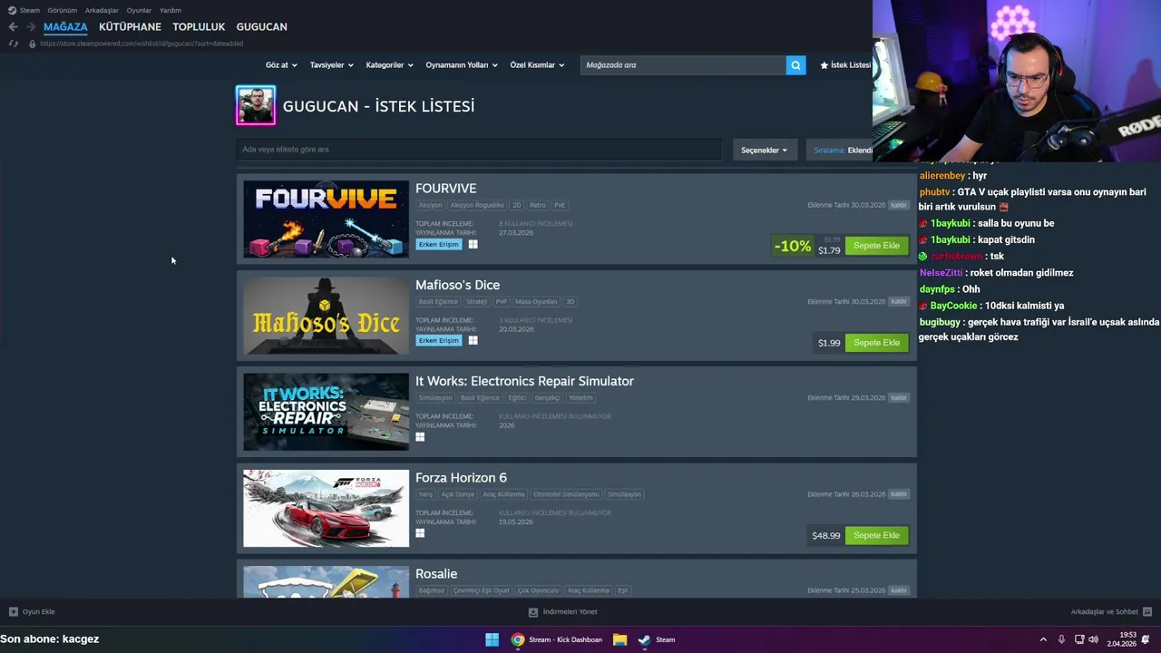The width and height of the screenshot is (1161, 653).
Task: Open the Steam taskbar item
Action: (x=657, y=639)
